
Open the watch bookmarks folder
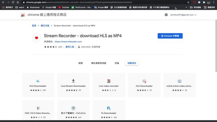tap(20, 7)
